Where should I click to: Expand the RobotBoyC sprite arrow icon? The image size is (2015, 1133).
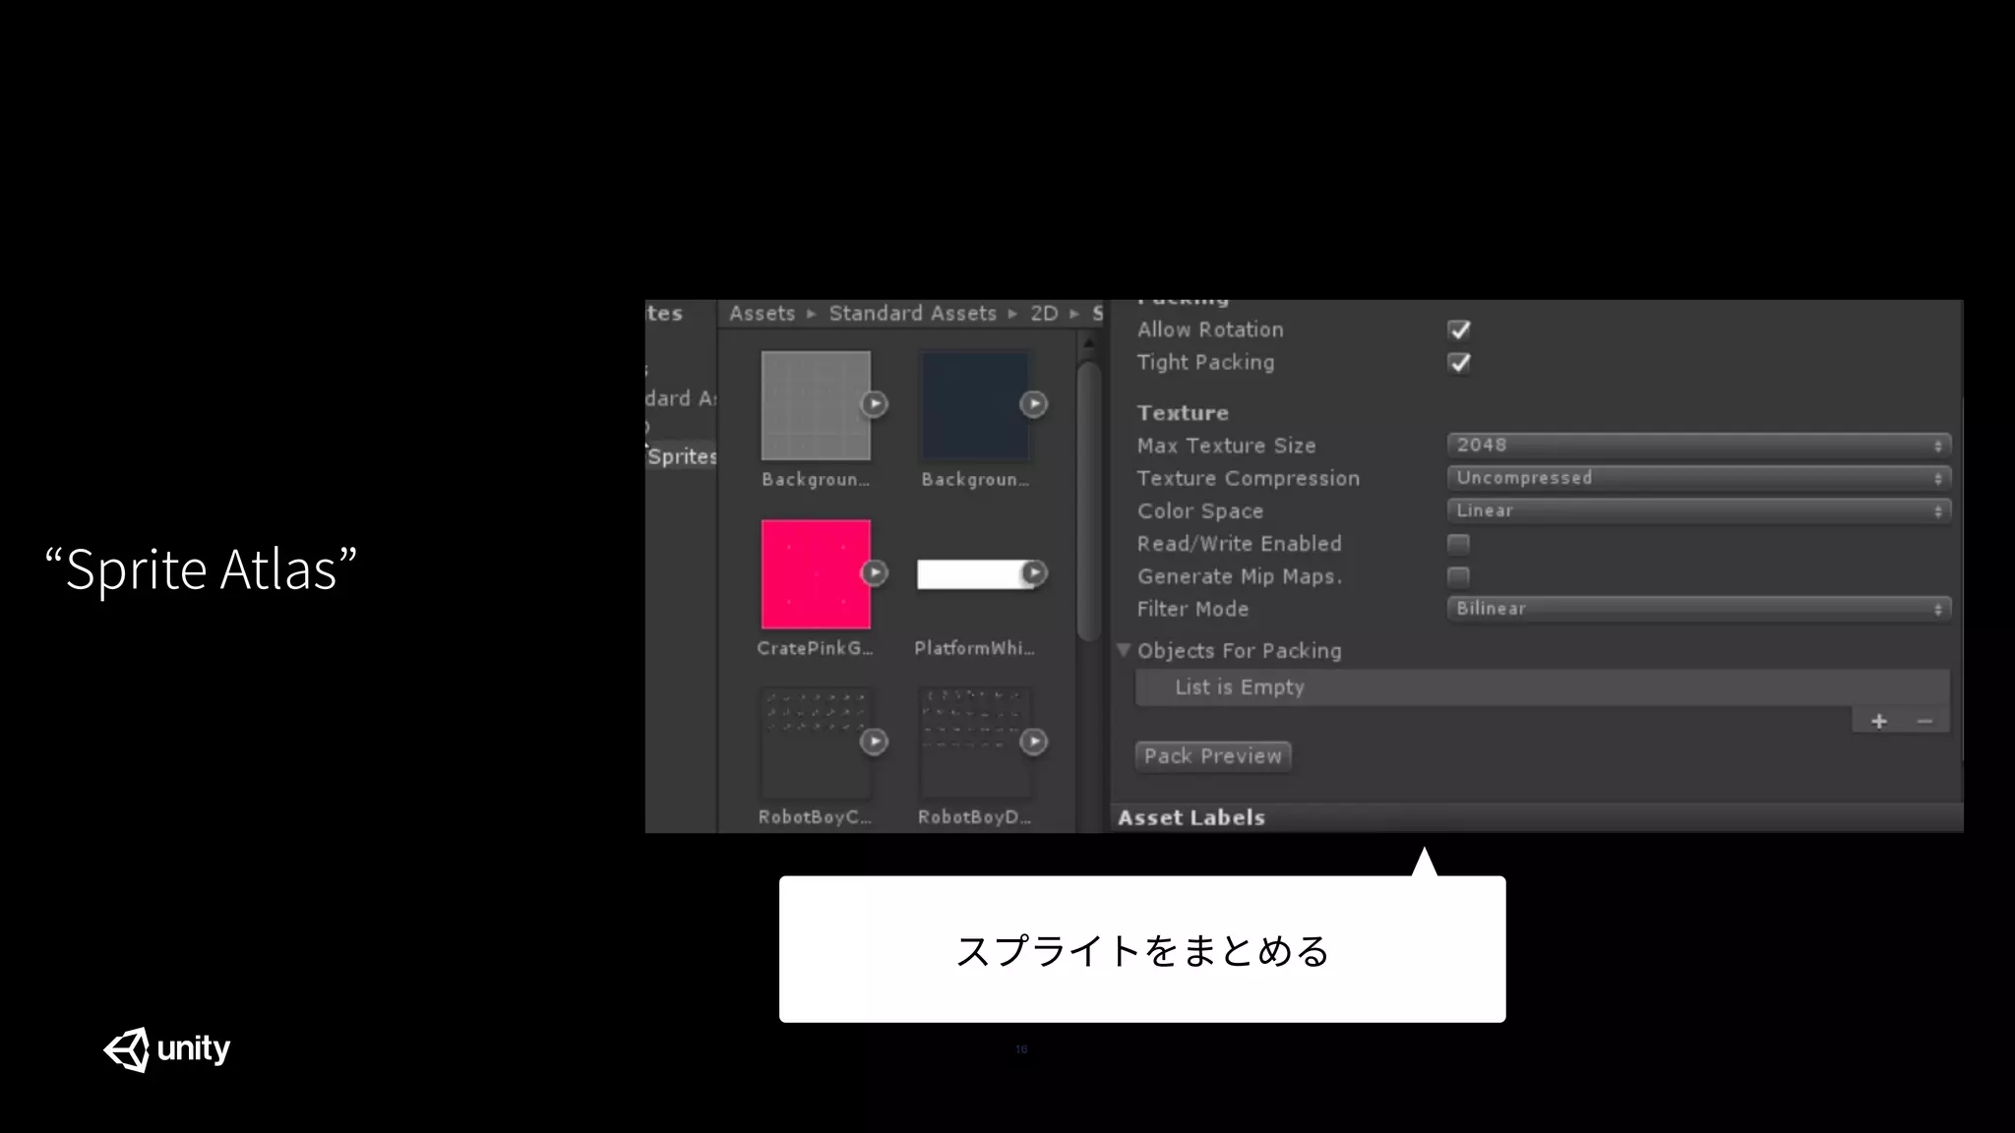pos(874,742)
